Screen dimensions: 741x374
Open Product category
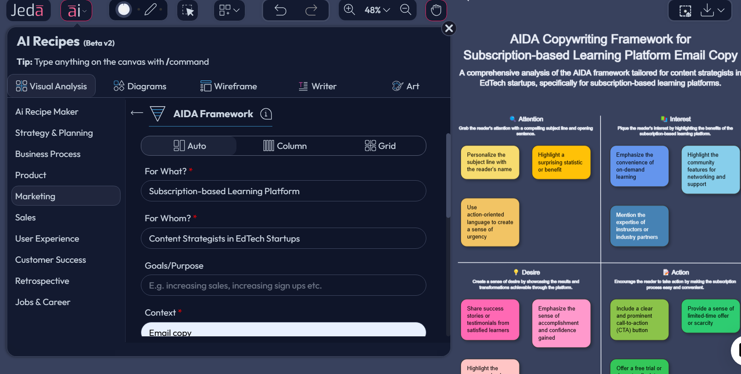tap(30, 175)
